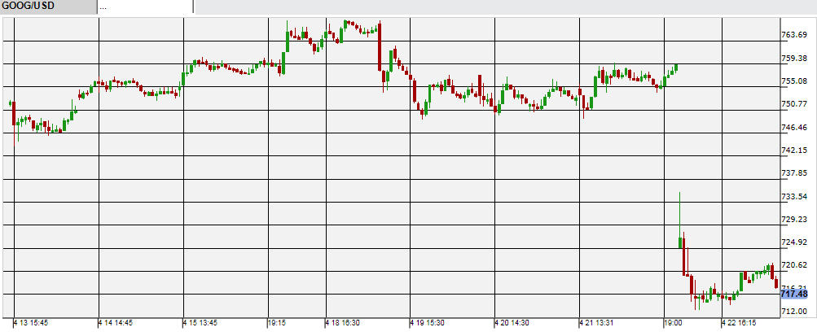Select the 4 14 14:45 time marker
Image resolution: width=817 pixels, height=336 pixels.
(x=117, y=323)
